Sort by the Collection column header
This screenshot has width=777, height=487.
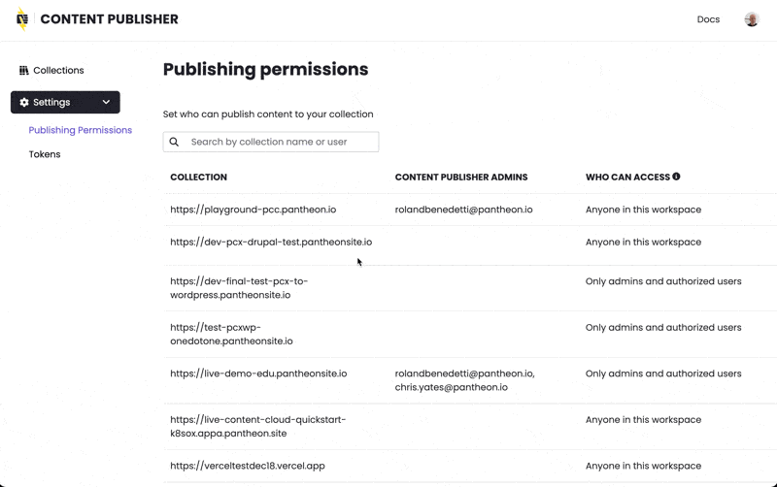click(x=198, y=178)
